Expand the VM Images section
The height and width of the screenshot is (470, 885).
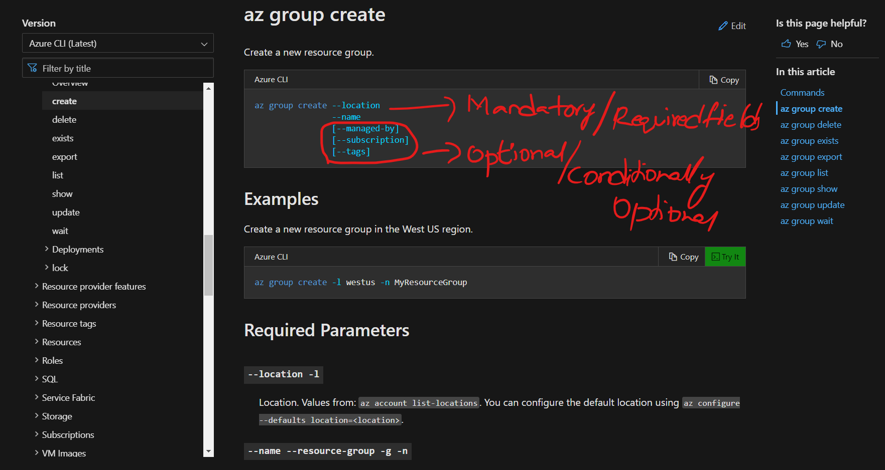tap(37, 452)
